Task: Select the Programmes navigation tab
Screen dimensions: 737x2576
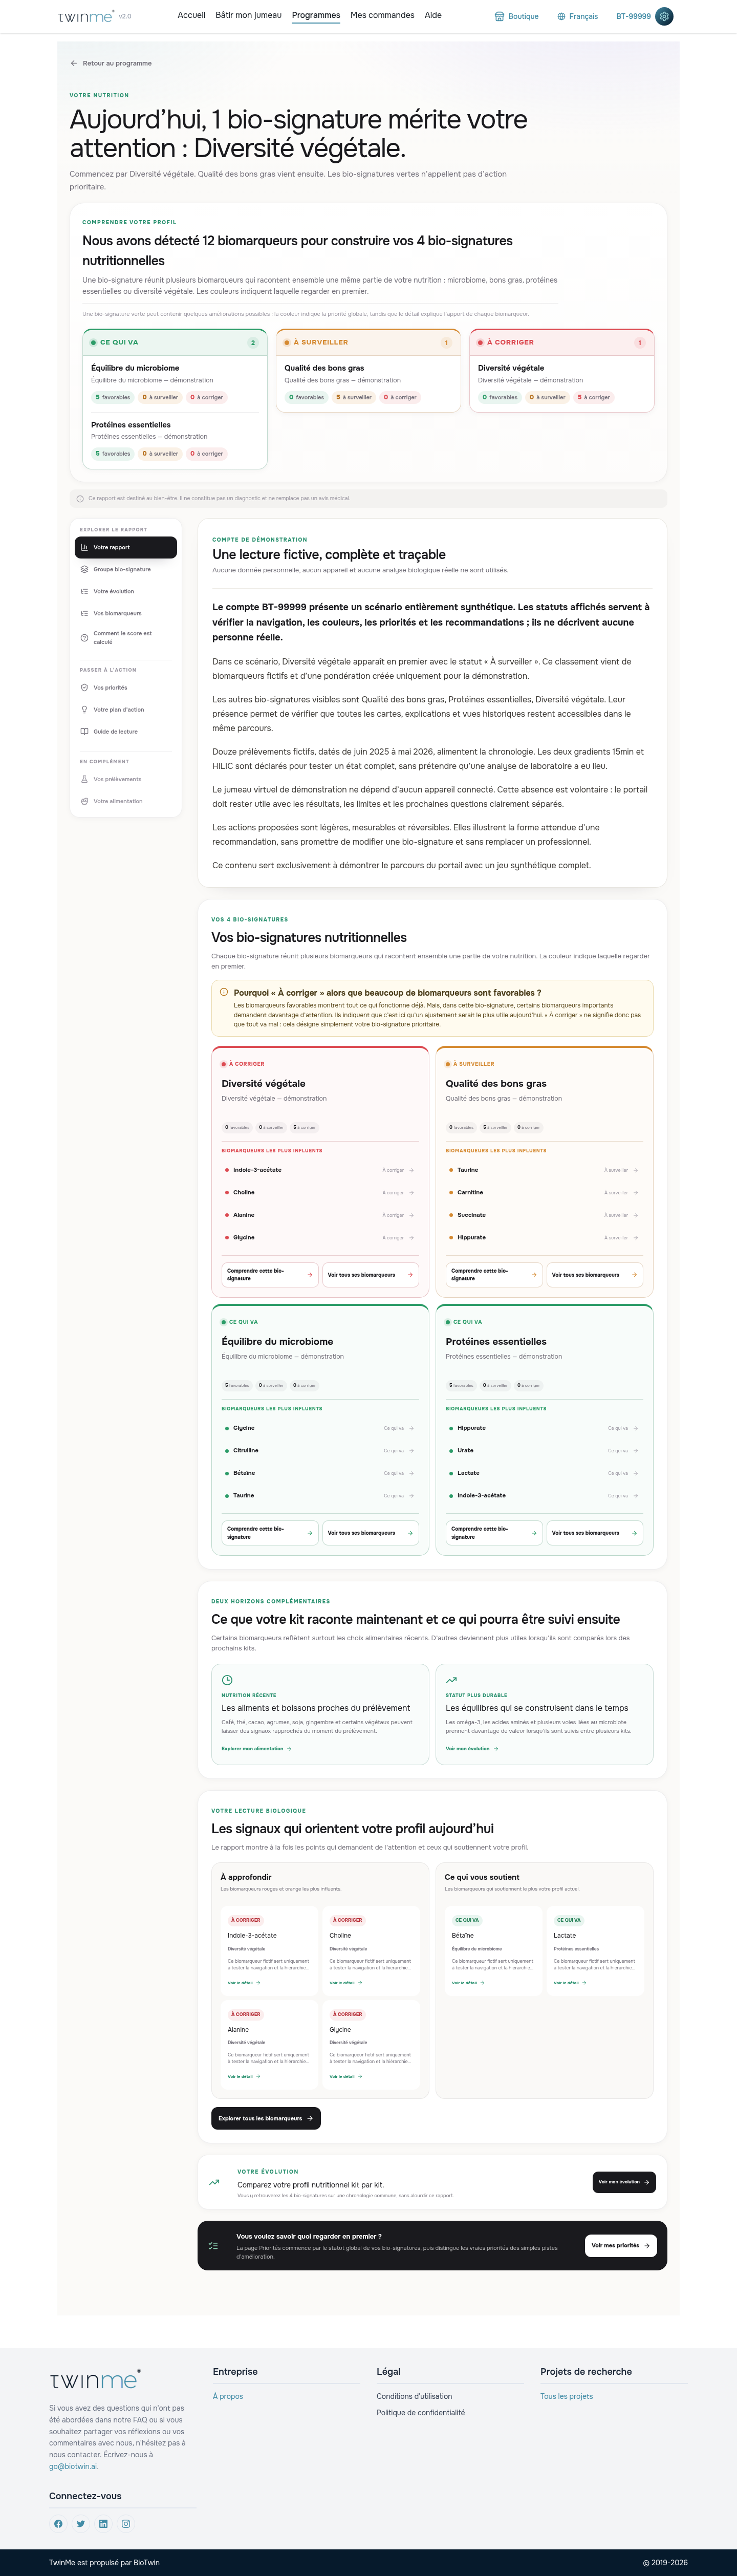Action: [316, 15]
